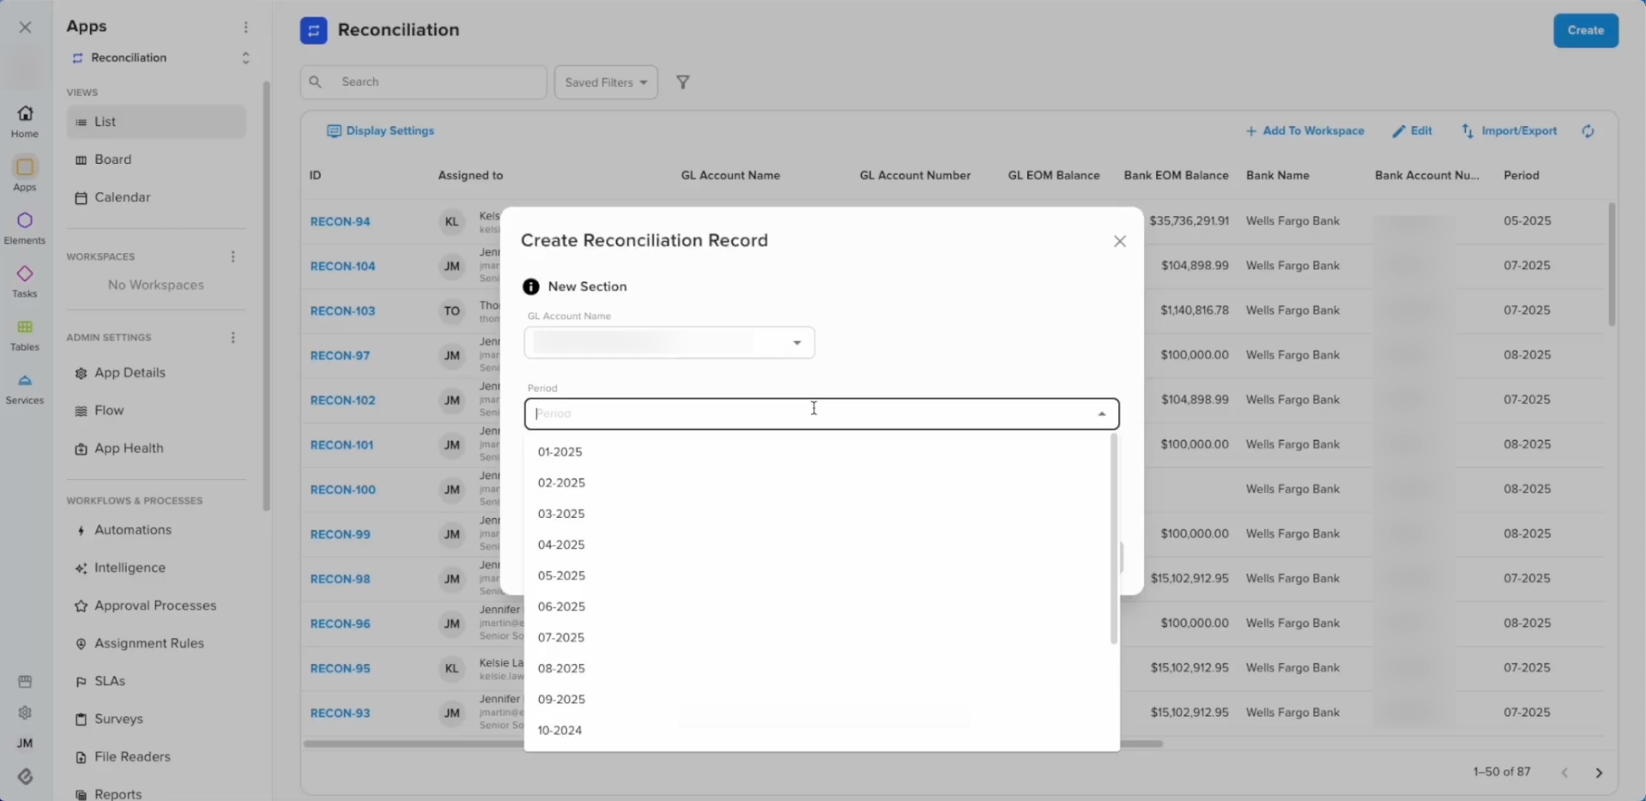Image resolution: width=1646 pixels, height=801 pixels.
Task: Click the blue Create button
Action: tap(1585, 31)
